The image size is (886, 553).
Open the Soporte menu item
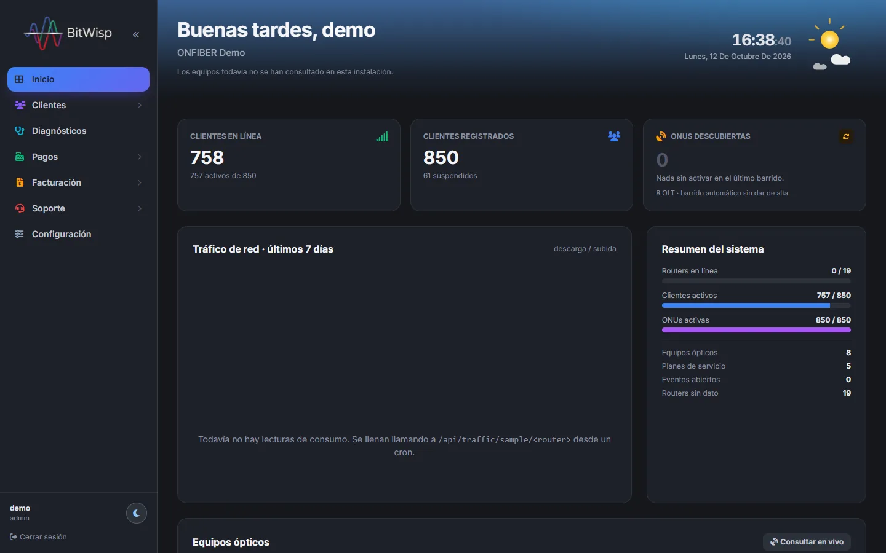[x=78, y=208]
